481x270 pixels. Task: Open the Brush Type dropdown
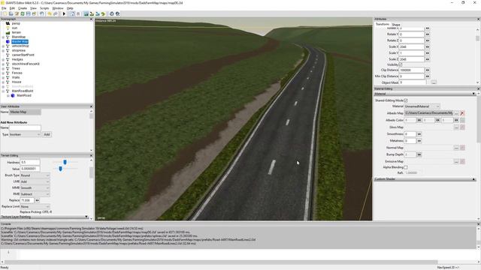pos(35,175)
